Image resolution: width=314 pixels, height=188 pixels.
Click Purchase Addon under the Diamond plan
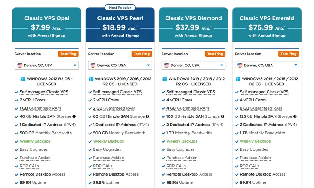tap(182, 158)
